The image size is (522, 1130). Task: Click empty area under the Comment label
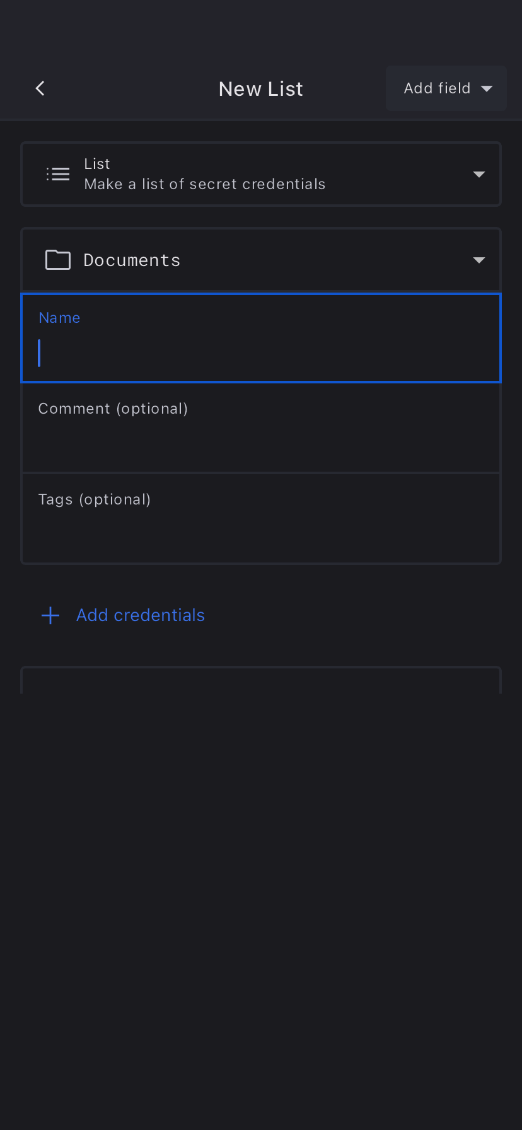pyautogui.click(x=261, y=445)
